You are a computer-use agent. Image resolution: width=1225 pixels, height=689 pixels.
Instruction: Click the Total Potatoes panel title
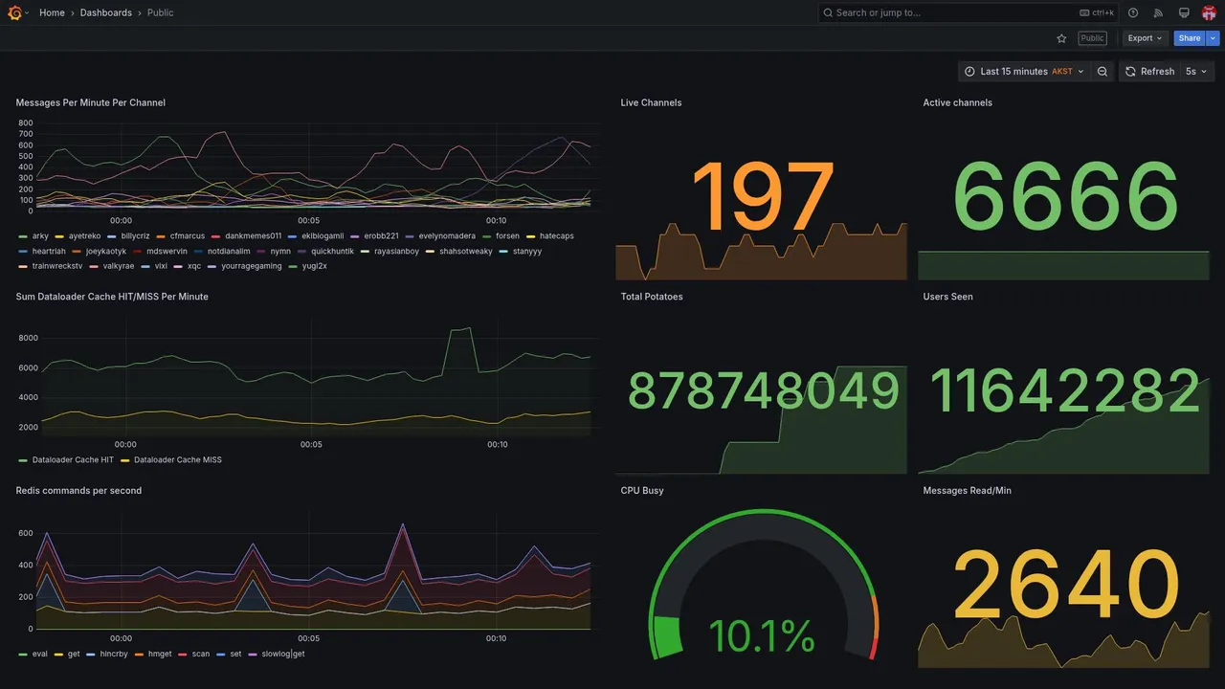(652, 297)
